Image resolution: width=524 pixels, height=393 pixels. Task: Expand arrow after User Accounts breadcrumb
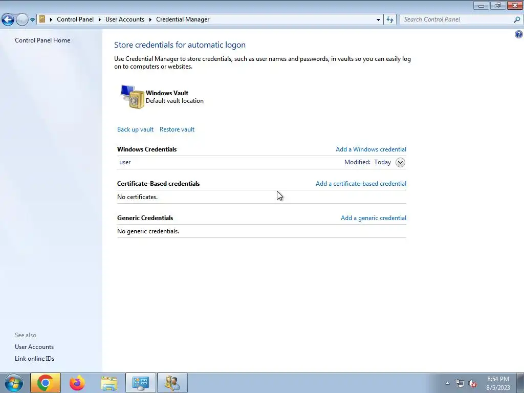point(150,19)
